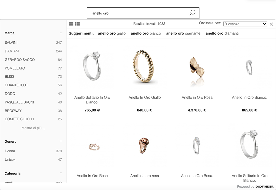This screenshot has width=276, height=190.
Task: Filter by brand BROSWAY
Action: tap(33, 111)
